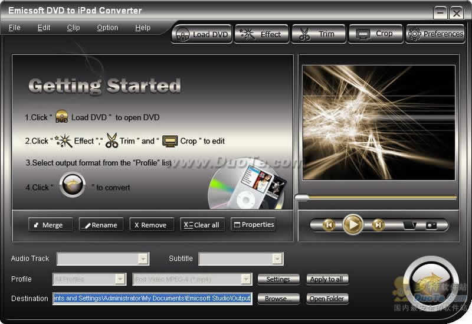Click the Destination path field
The height and width of the screenshot is (324, 472).
pos(152,299)
